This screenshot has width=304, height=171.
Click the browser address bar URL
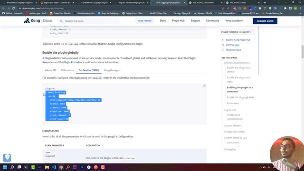tap(43, 9)
